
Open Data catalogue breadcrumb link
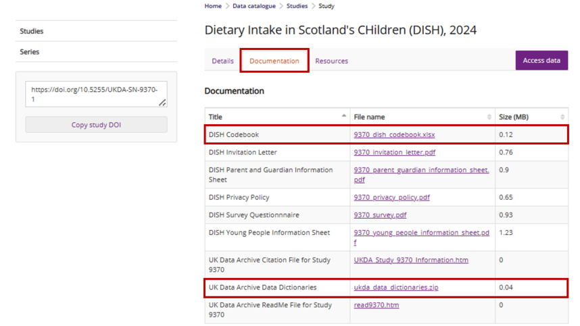click(254, 6)
